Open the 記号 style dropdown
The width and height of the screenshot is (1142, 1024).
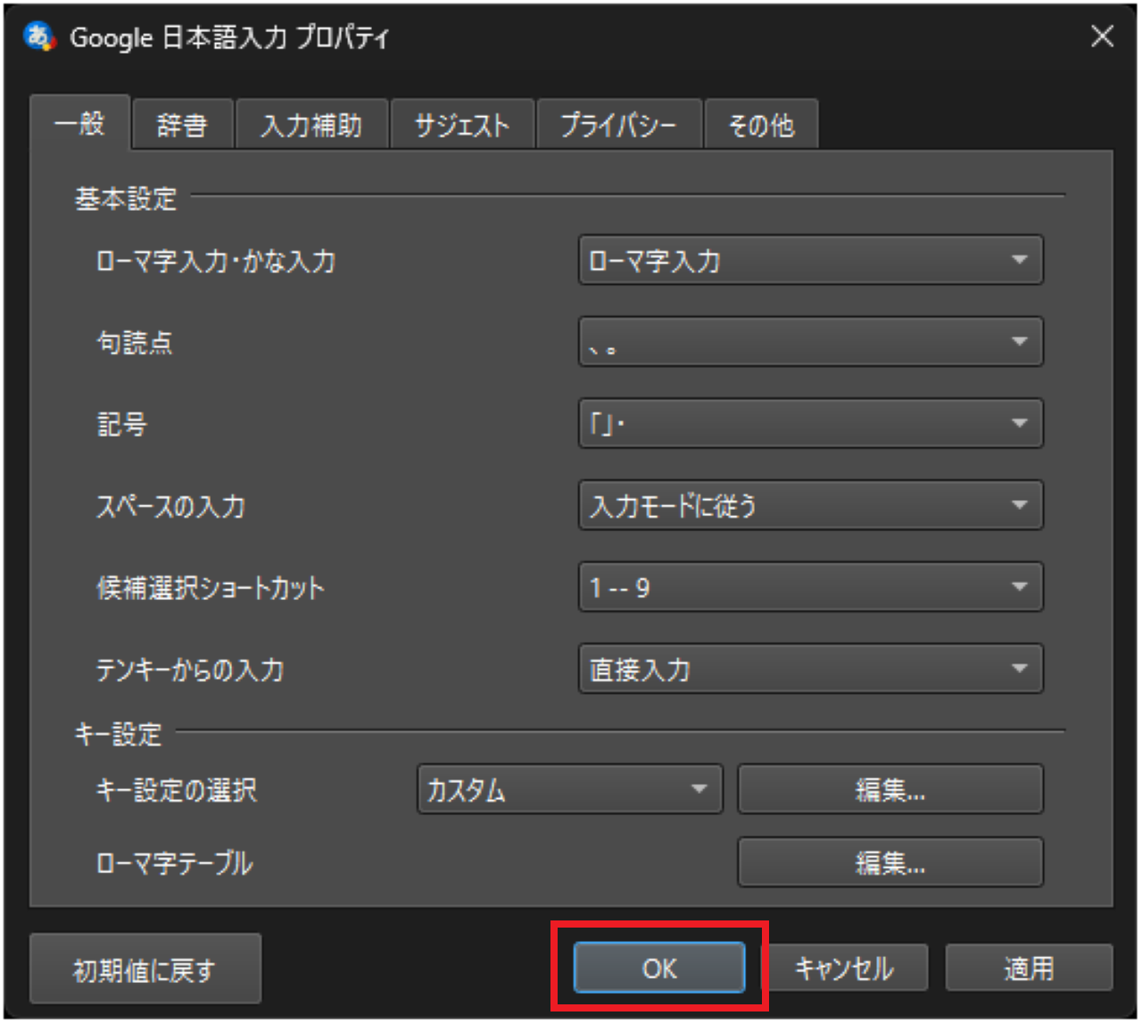pos(810,423)
